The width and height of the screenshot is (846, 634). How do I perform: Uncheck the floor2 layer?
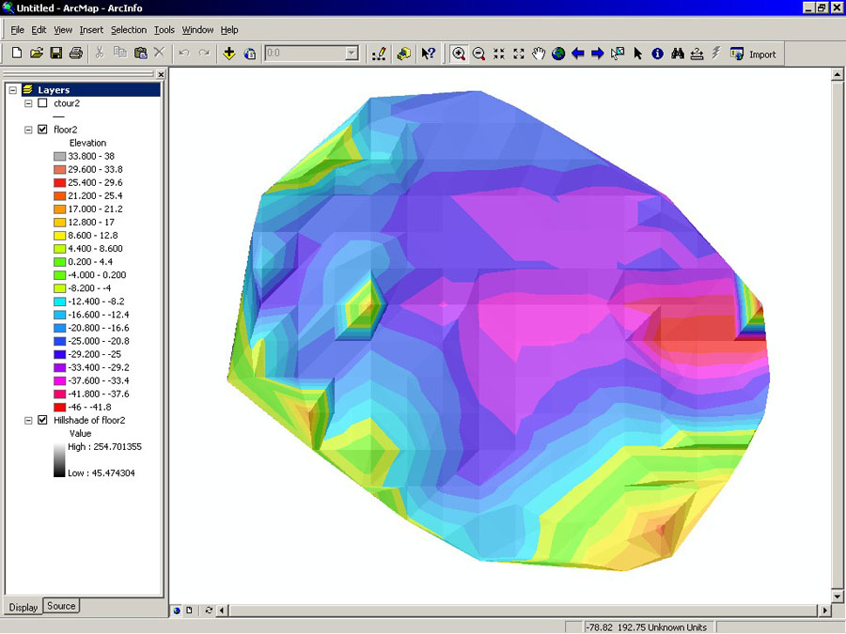[x=42, y=130]
